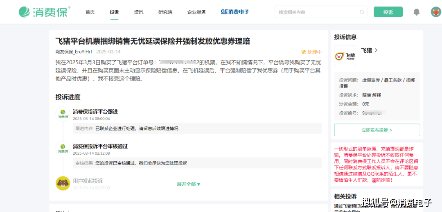Click 已联系企业进行处理 follow-up text

coord(137,129)
